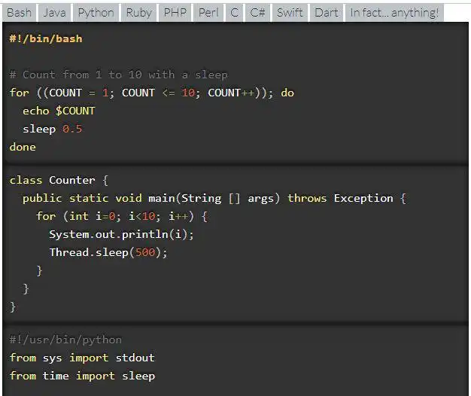Click the "echo $COUNT" line
This screenshot has height=396, width=471.
click(x=59, y=111)
